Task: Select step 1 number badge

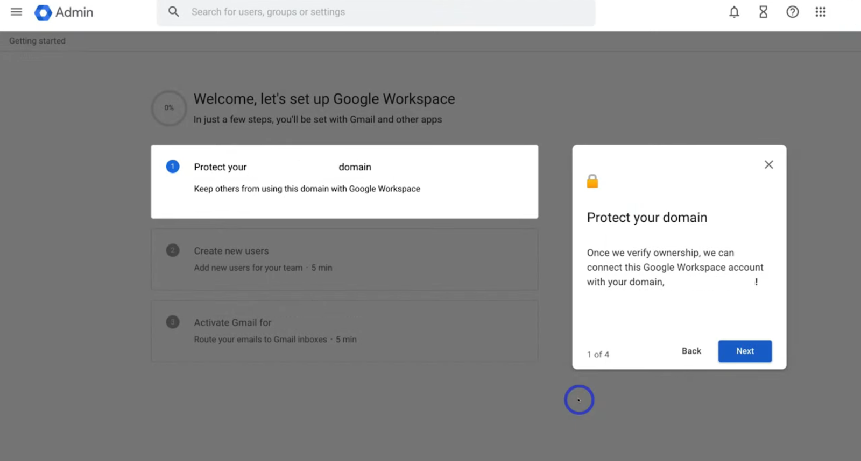Action: (x=172, y=167)
